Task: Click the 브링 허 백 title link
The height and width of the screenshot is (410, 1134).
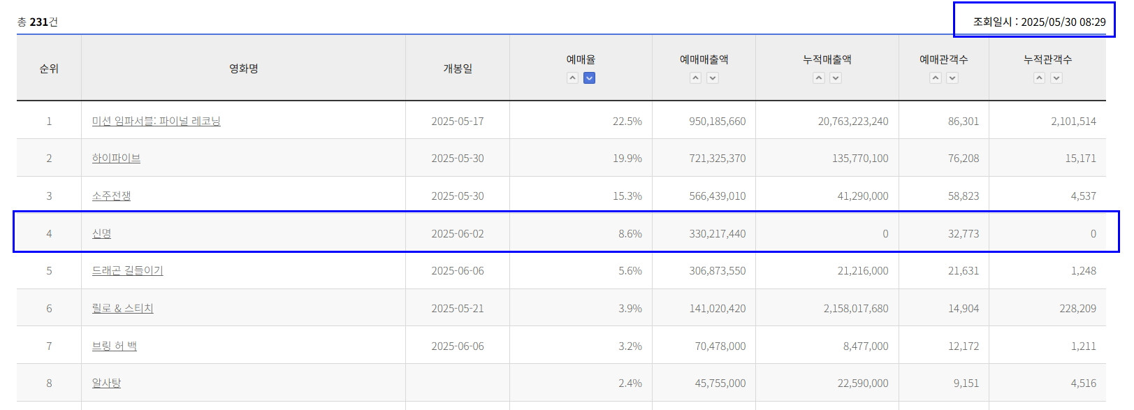Action: tap(114, 346)
